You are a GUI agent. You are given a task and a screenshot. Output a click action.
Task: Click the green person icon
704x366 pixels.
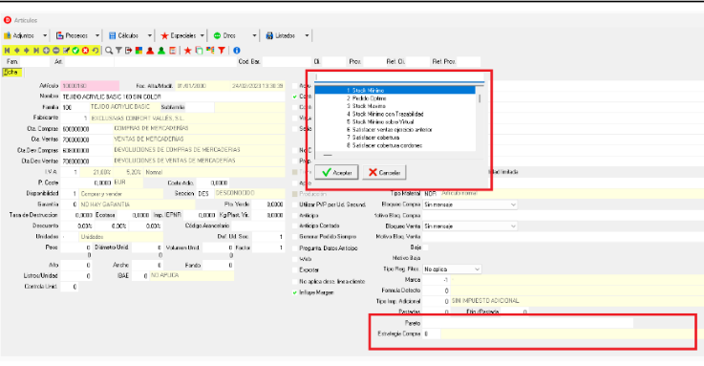161,51
